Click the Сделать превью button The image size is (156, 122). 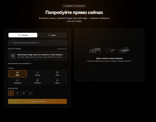(x=37, y=101)
